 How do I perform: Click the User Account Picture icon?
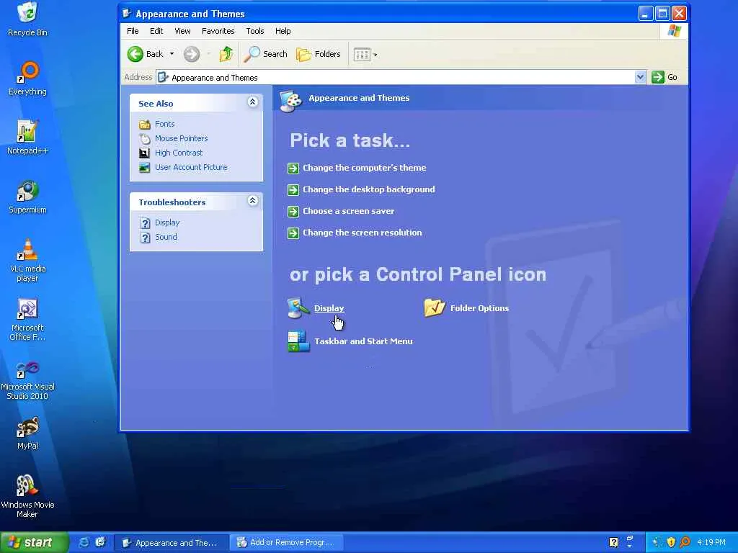point(144,167)
